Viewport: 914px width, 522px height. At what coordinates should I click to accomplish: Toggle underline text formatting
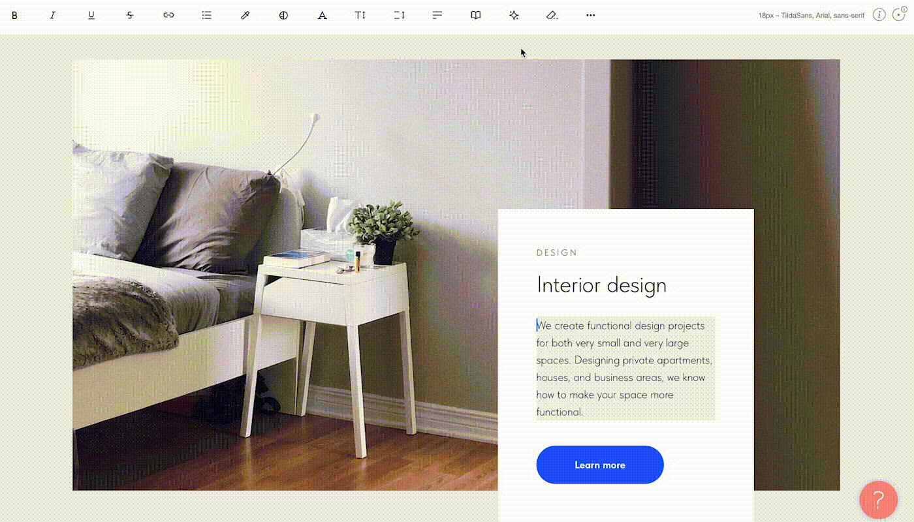point(91,15)
